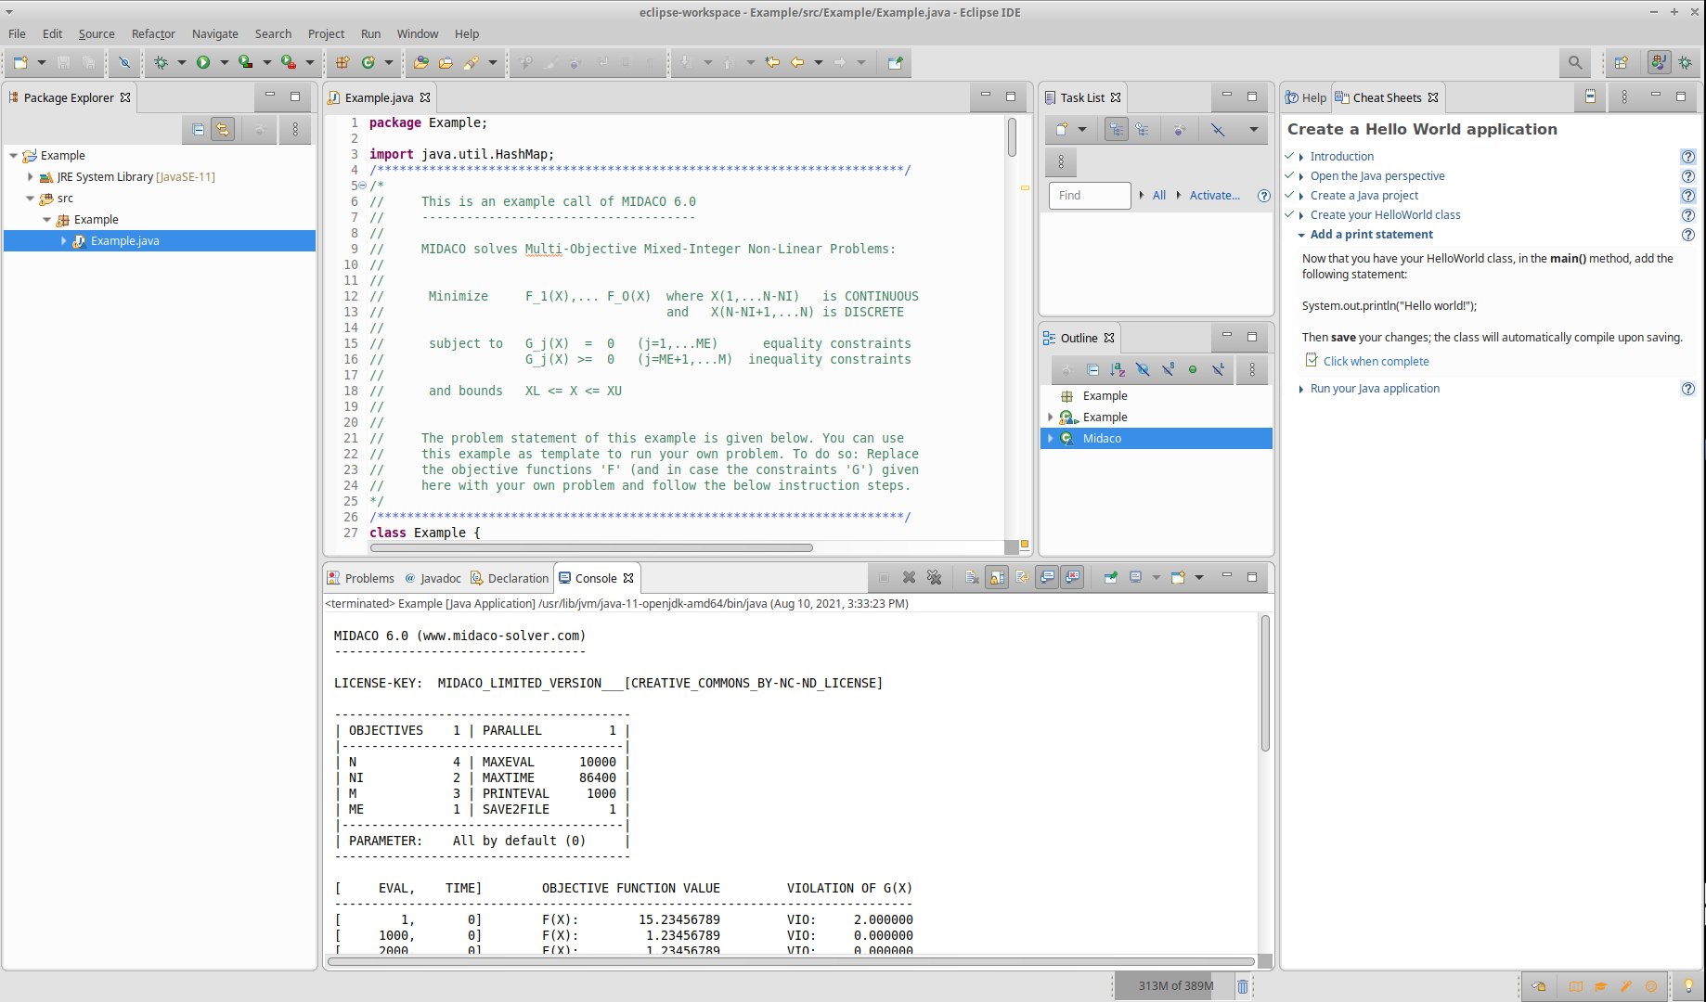Expand Example.java in Package Explorer
Image resolution: width=1706 pixels, height=1002 pixels.
click(64, 240)
